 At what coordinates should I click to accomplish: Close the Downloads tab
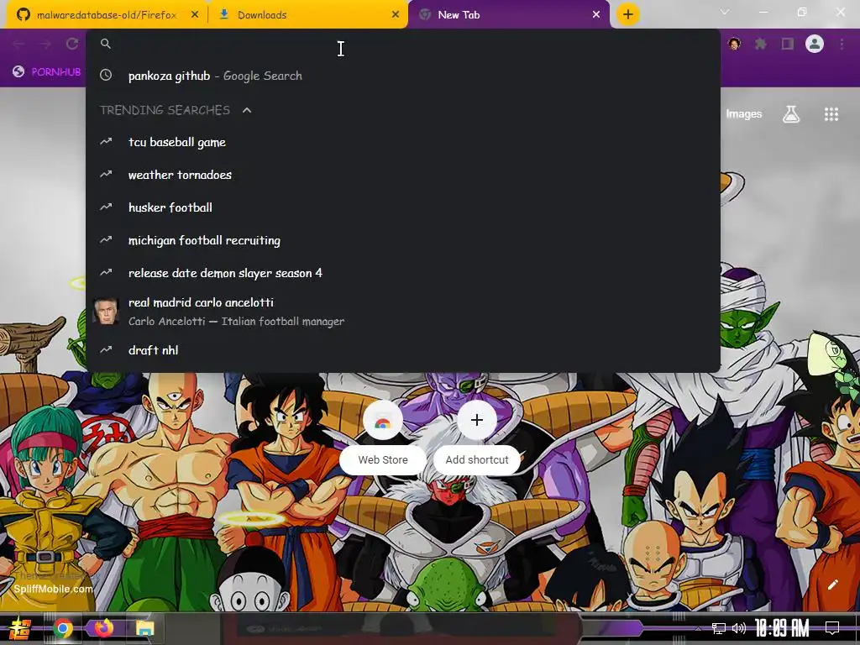click(396, 15)
